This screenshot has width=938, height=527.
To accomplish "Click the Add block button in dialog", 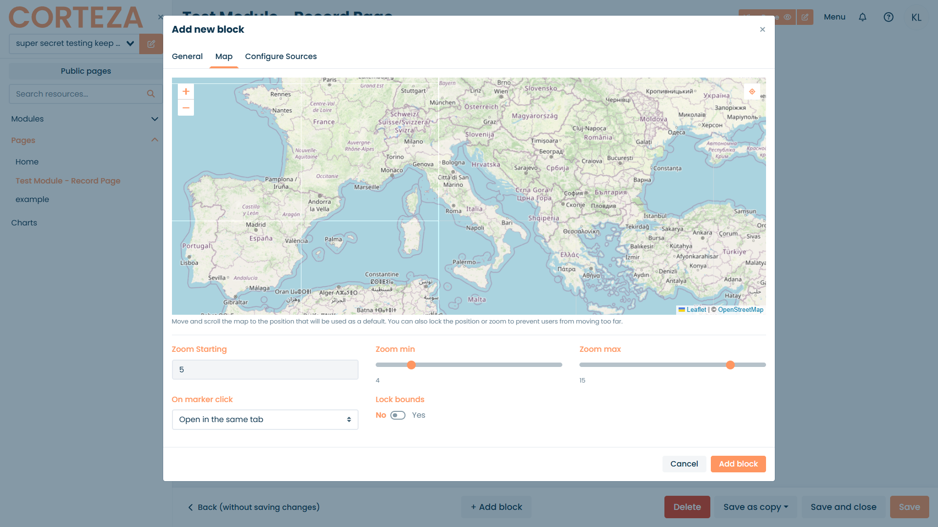I will [x=738, y=464].
